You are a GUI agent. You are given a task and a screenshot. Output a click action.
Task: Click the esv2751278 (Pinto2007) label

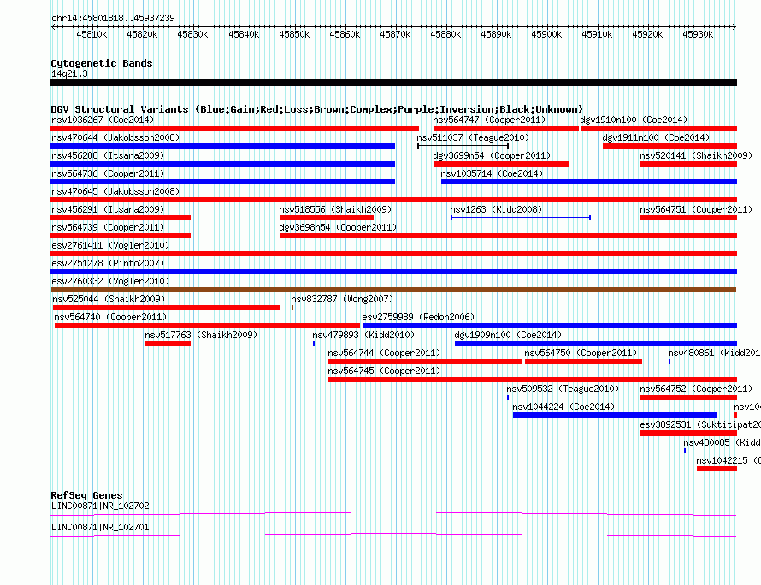tap(108, 263)
